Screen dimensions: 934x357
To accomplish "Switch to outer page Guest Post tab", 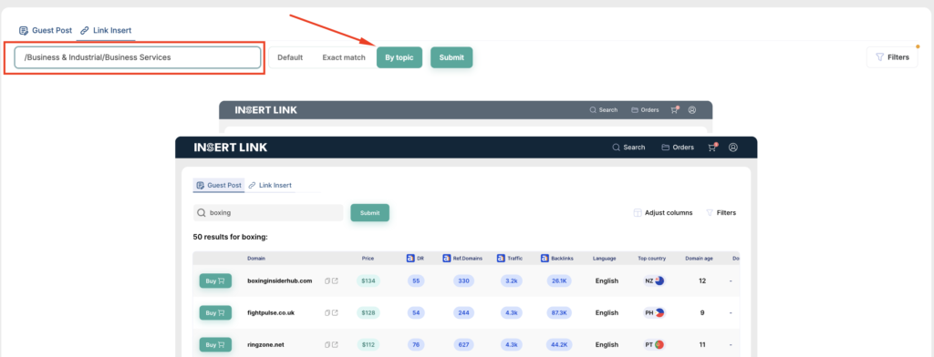I will tap(46, 30).
